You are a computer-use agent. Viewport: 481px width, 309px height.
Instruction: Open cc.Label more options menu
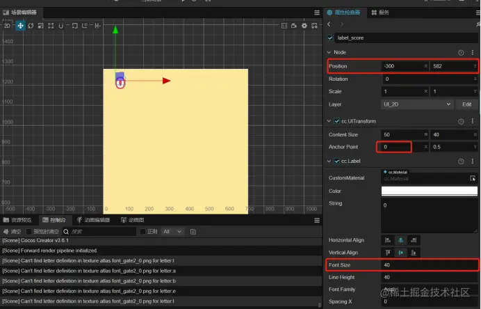[x=473, y=161]
